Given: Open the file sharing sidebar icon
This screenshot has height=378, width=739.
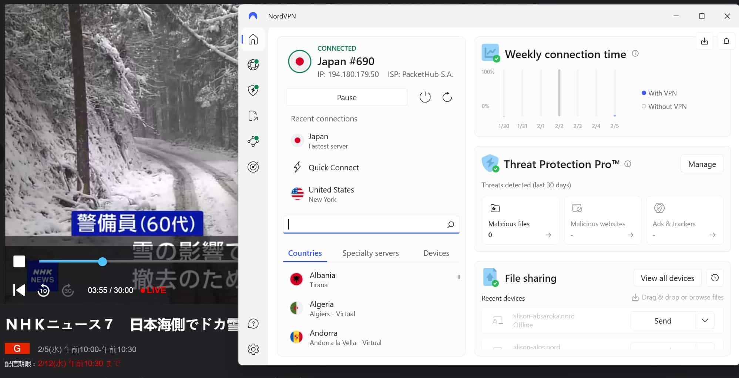Looking at the screenshot, I should tap(253, 116).
